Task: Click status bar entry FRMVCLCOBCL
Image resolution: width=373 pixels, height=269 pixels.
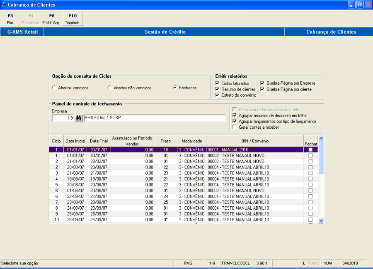Action: click(236, 263)
